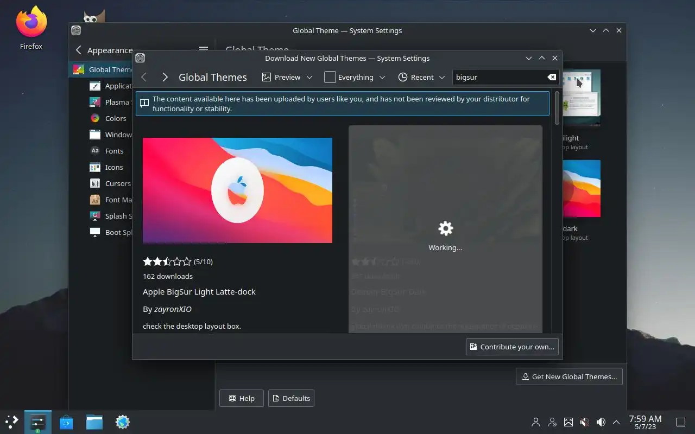
Task: Open Application Style settings in sidebar
Action: (110, 86)
